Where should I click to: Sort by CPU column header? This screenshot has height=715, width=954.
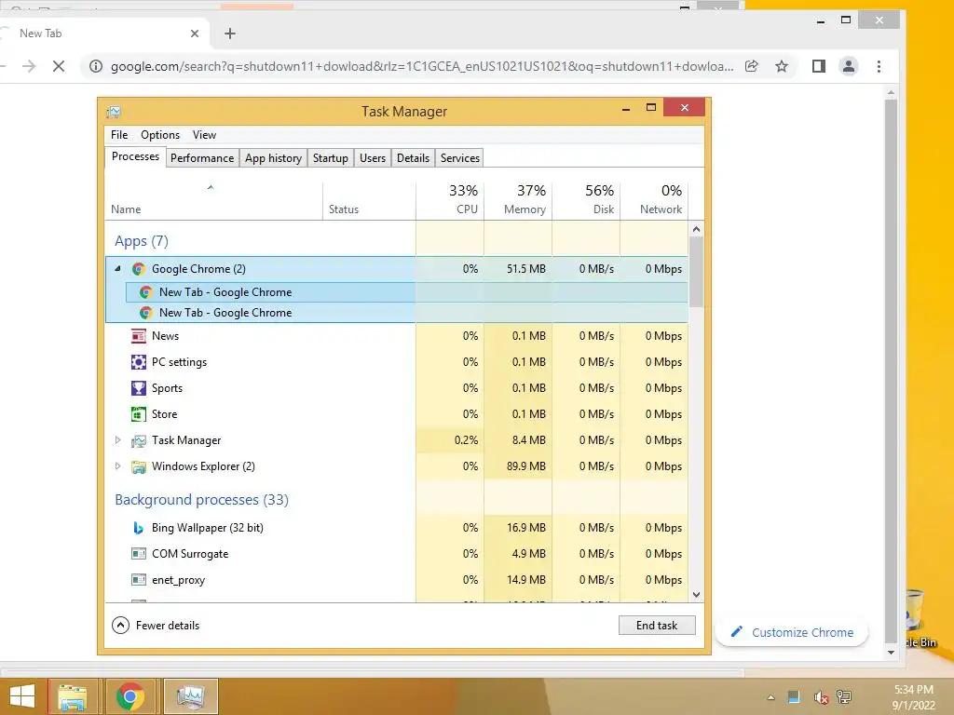coord(450,201)
